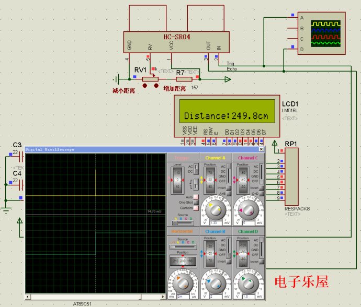Screen dimensions: 361x307
Task: Click the ground symbol below C4
Action: [x=6, y=210]
